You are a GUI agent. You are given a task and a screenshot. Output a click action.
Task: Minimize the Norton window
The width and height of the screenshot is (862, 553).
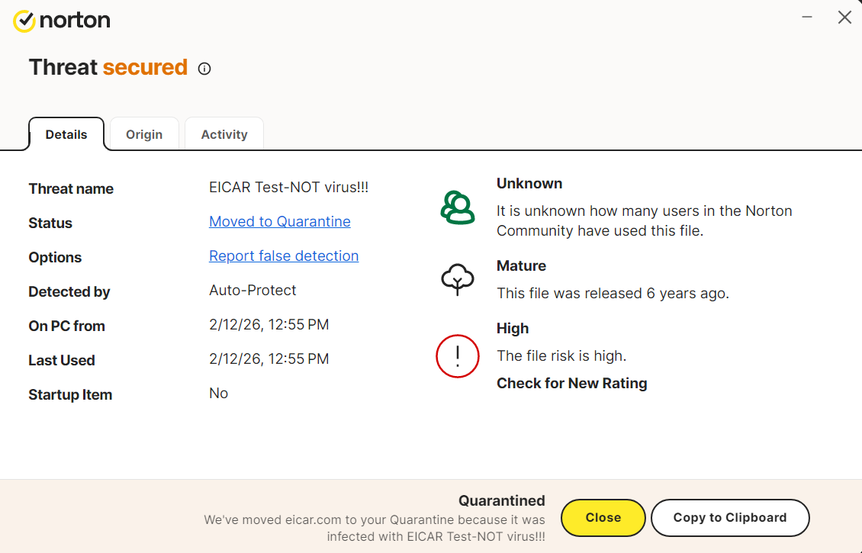(x=806, y=17)
